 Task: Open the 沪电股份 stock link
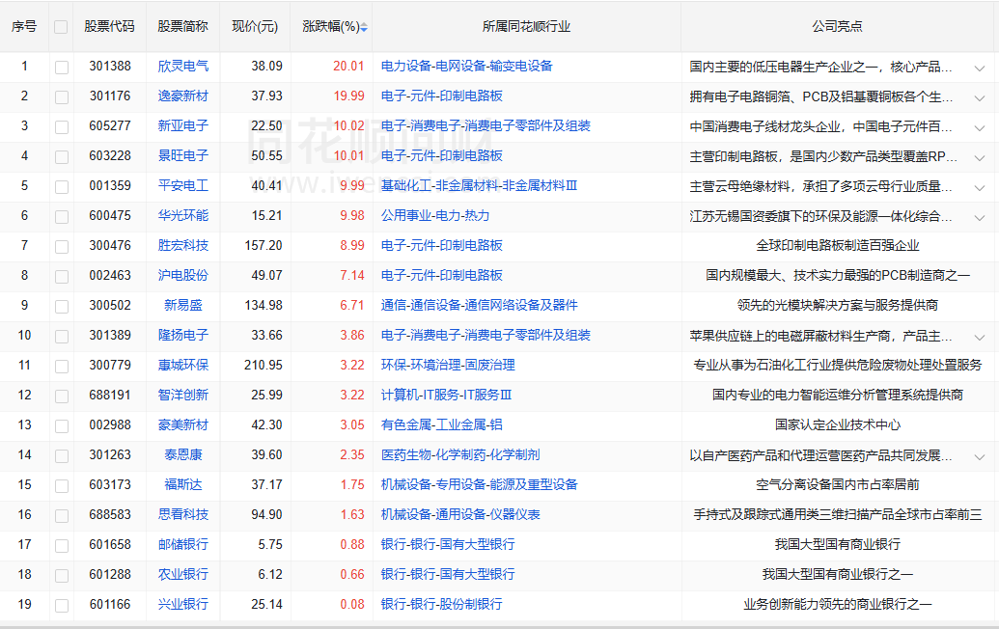182,275
